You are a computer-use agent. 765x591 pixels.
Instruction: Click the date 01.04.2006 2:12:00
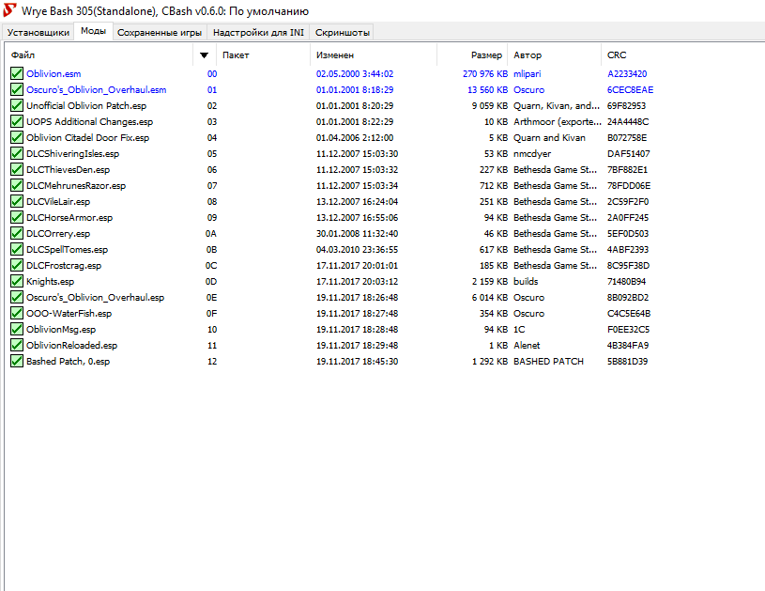(x=355, y=138)
